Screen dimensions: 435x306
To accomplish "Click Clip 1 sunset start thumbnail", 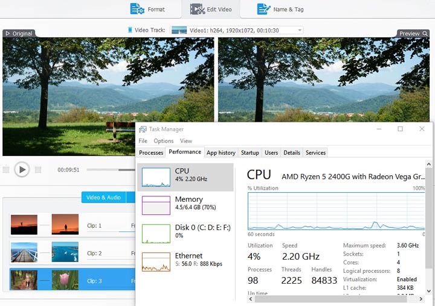I will 24,225.
